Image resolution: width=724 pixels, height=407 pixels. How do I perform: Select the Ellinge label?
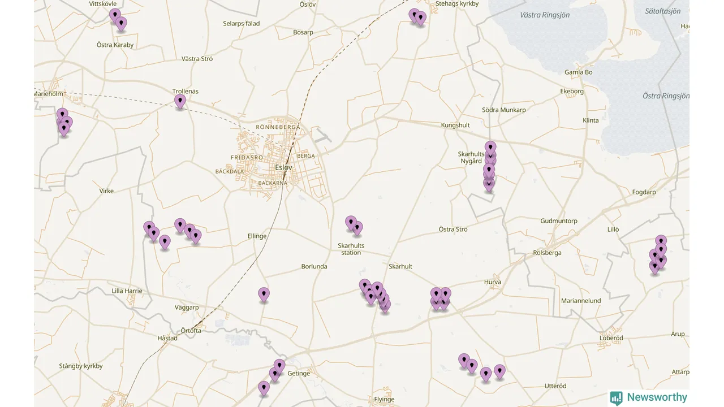click(257, 236)
